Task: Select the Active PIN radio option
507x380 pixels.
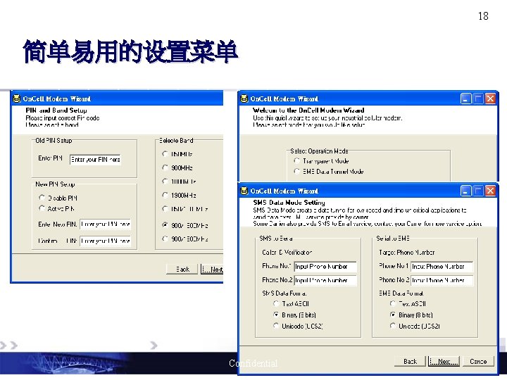Action: [x=42, y=208]
